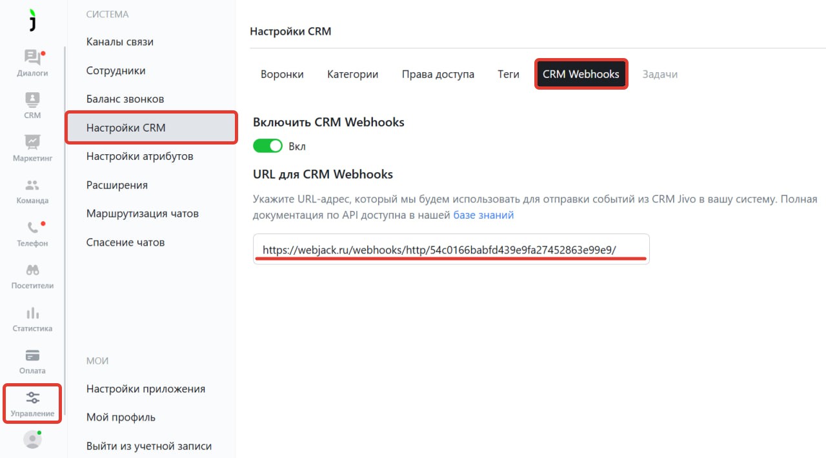Select the Телефон phone icon
Image resolution: width=826 pixels, height=458 pixels.
click(32, 228)
